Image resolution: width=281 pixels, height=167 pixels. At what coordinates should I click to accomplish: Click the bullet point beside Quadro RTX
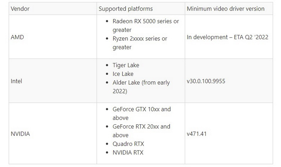pos(108,144)
